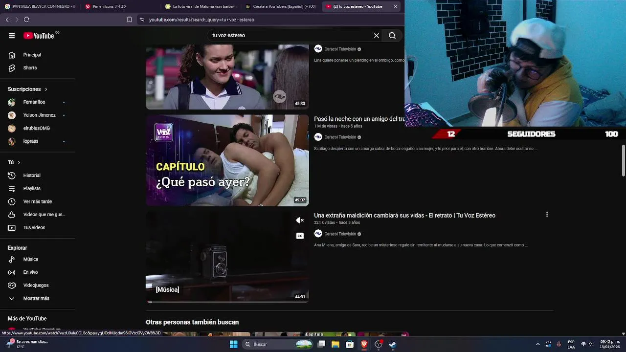The height and width of the screenshot is (352, 626).
Task: Click the Windows taskbar Buscar search box
Action: 278,344
